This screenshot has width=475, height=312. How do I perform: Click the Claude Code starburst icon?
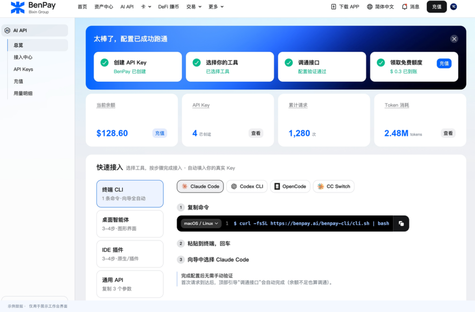tap(185, 186)
